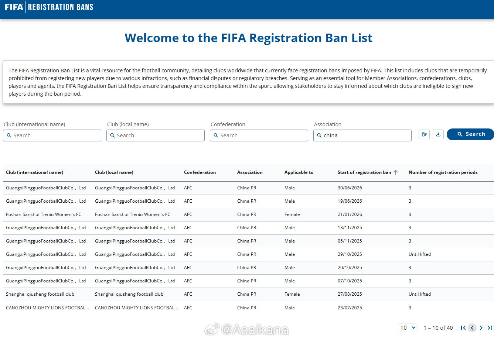Click the clear filters icon button
494x340 pixels.
point(424,134)
